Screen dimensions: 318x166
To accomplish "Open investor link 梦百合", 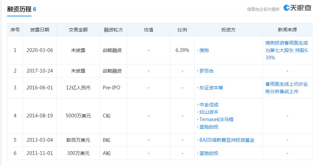I will point(206,71).
